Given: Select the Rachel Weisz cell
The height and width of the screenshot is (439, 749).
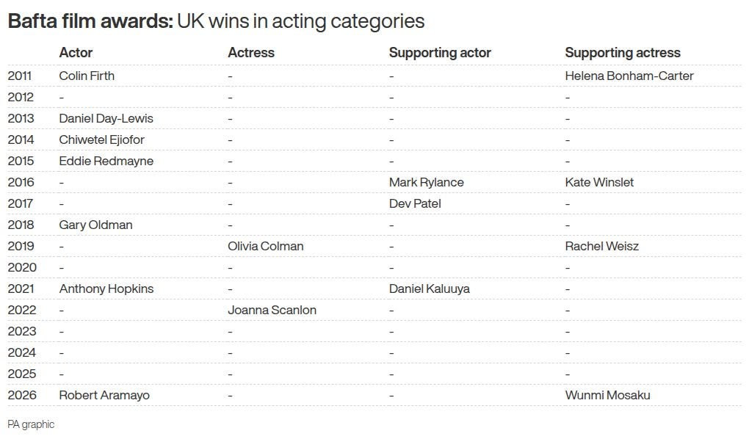Looking at the screenshot, I should point(601,246).
